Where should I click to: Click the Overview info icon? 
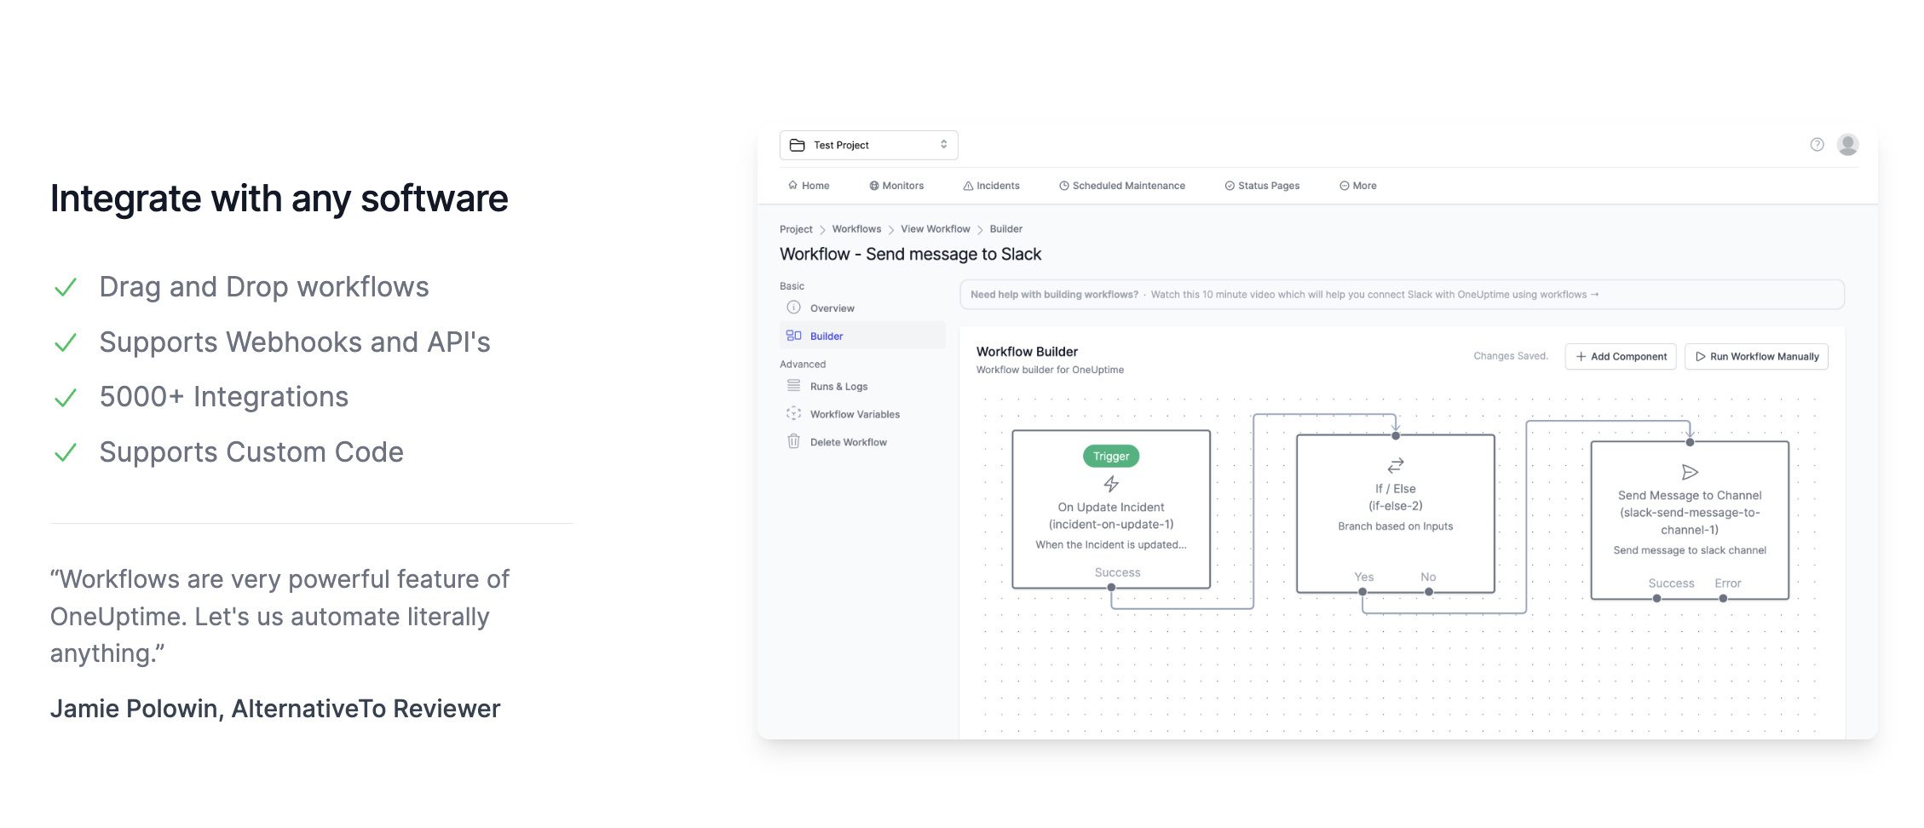pyautogui.click(x=793, y=308)
